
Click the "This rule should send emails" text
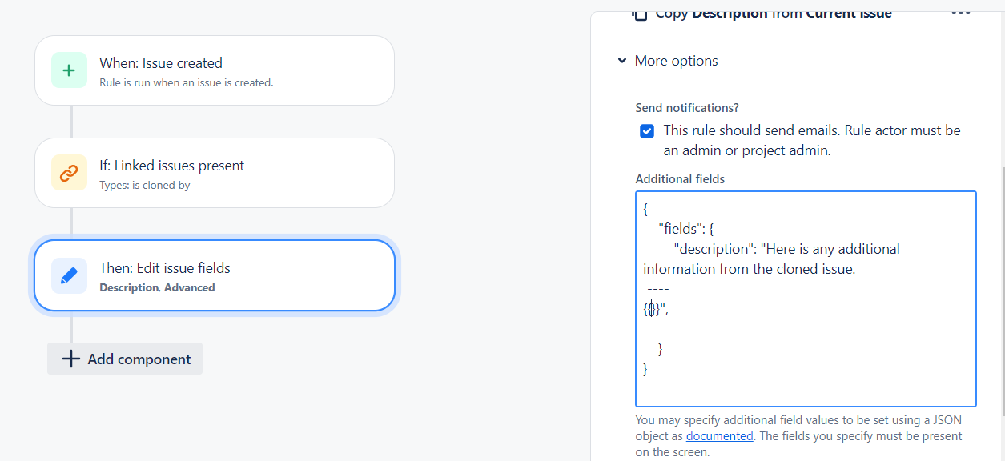[812, 140]
